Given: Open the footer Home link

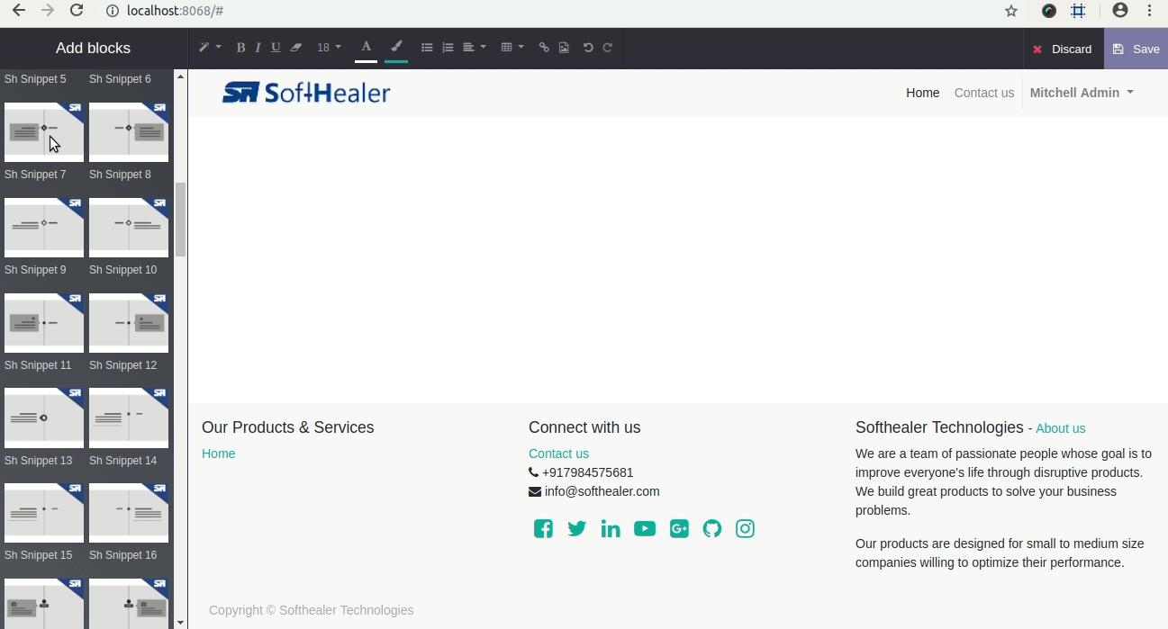Looking at the screenshot, I should pyautogui.click(x=218, y=454).
